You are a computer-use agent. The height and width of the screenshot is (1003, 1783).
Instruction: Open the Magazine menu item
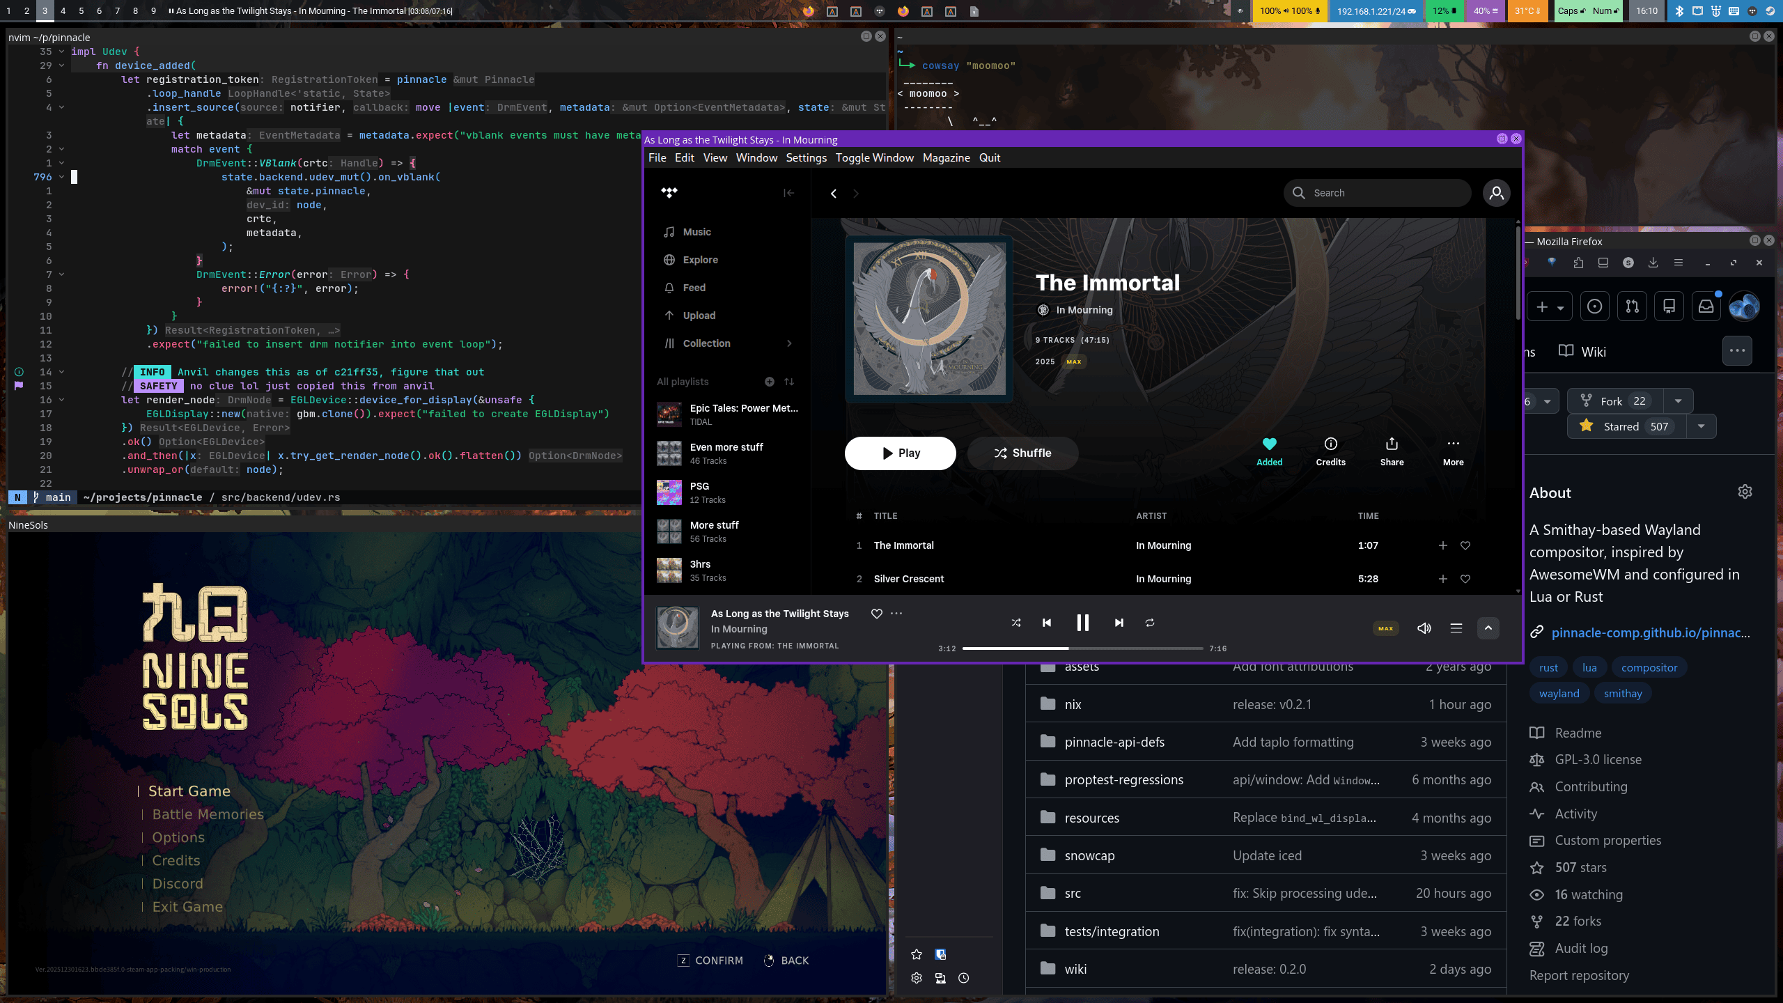pyautogui.click(x=946, y=158)
